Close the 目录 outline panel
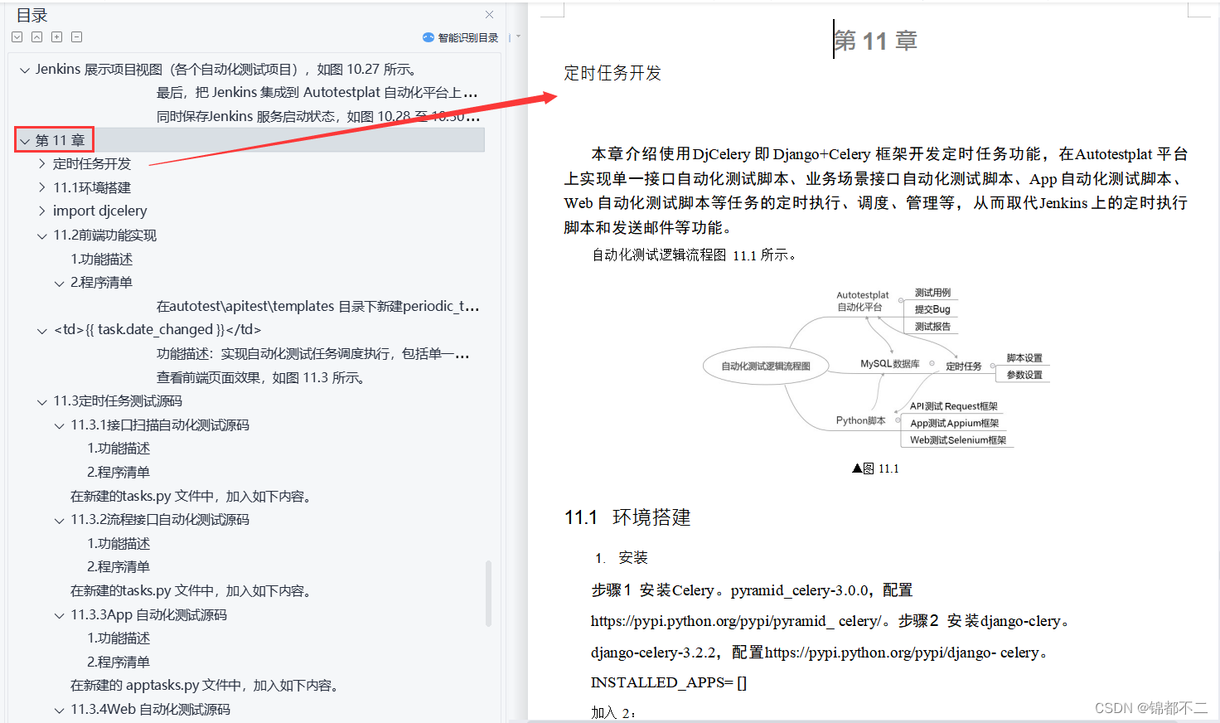The width and height of the screenshot is (1220, 723). 490,15
